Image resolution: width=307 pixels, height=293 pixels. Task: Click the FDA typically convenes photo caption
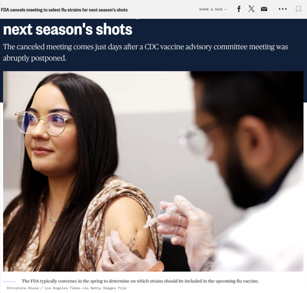tap(140, 281)
